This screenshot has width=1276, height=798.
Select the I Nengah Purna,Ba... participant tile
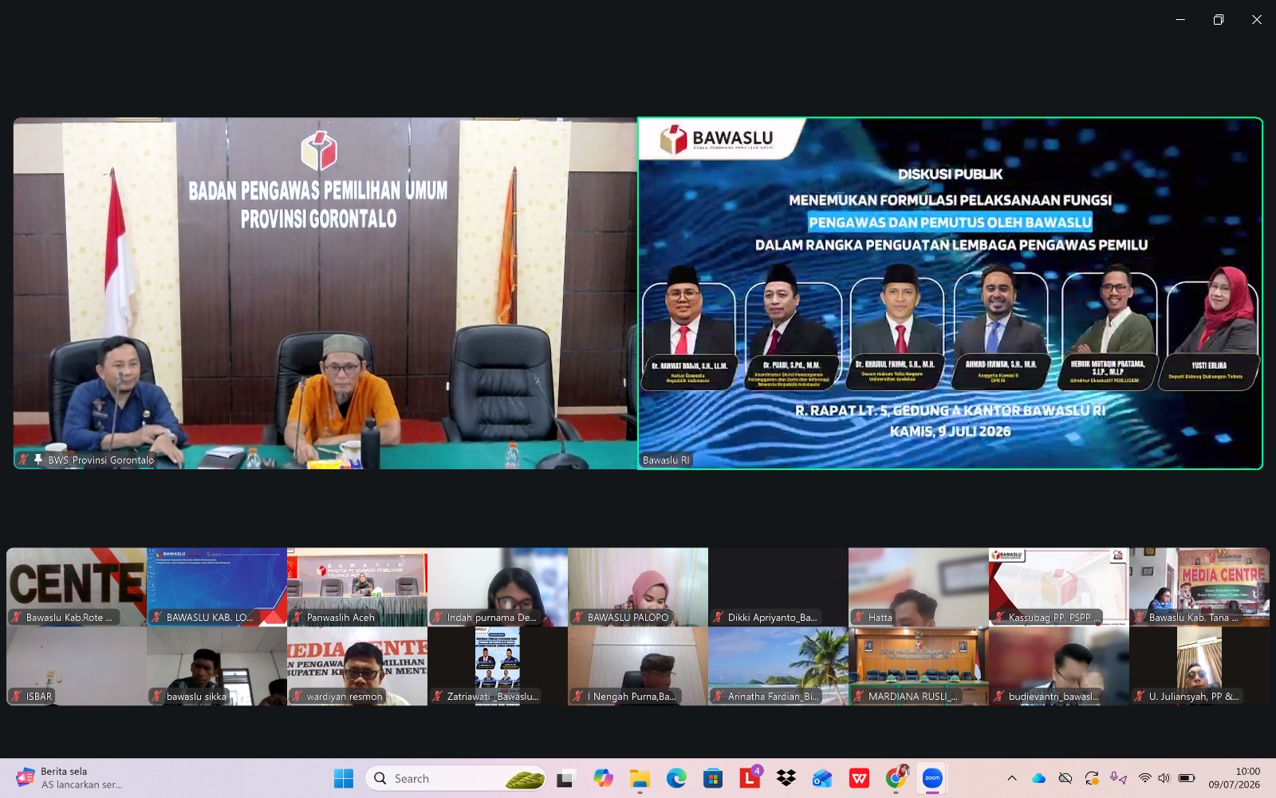tap(638, 666)
